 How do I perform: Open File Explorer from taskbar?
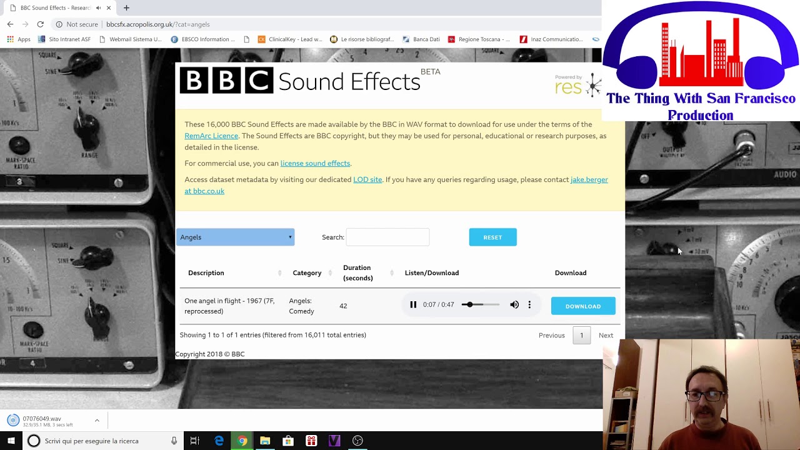[x=265, y=441]
